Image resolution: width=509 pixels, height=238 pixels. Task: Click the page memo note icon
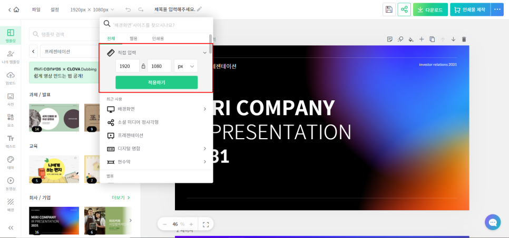pos(390,39)
